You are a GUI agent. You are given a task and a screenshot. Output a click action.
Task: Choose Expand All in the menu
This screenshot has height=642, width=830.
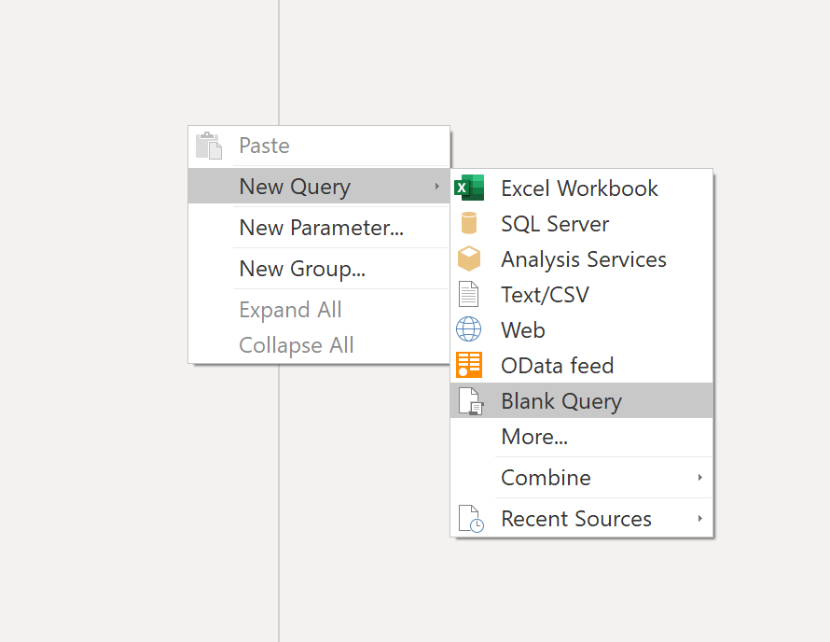[x=319, y=310]
